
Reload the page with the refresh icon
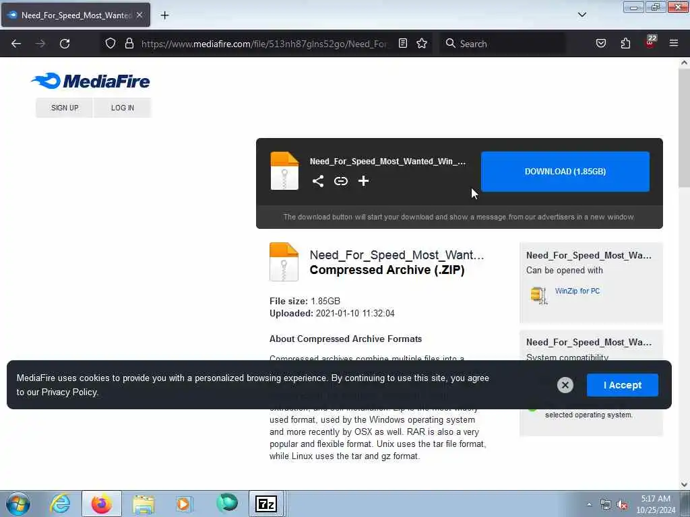(65, 44)
